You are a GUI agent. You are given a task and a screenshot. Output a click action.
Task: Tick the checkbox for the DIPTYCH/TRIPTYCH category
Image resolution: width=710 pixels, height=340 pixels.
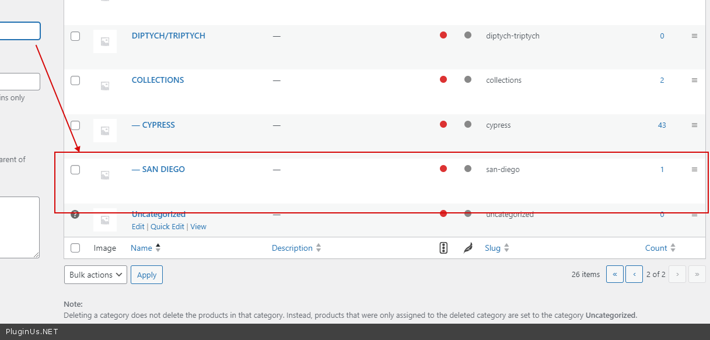point(75,36)
